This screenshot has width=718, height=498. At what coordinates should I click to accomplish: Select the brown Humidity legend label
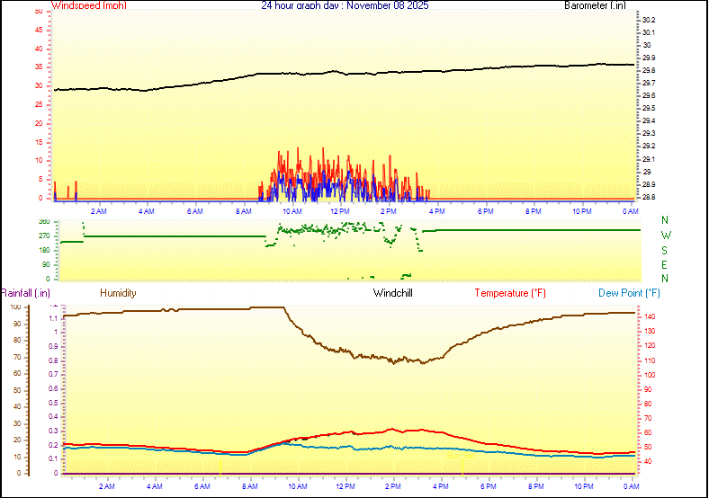click(x=118, y=293)
